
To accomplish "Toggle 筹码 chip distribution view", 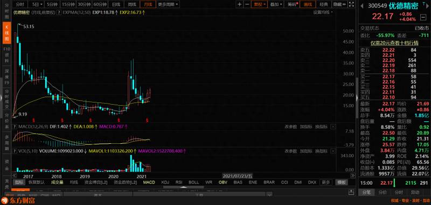I will coord(293,4).
